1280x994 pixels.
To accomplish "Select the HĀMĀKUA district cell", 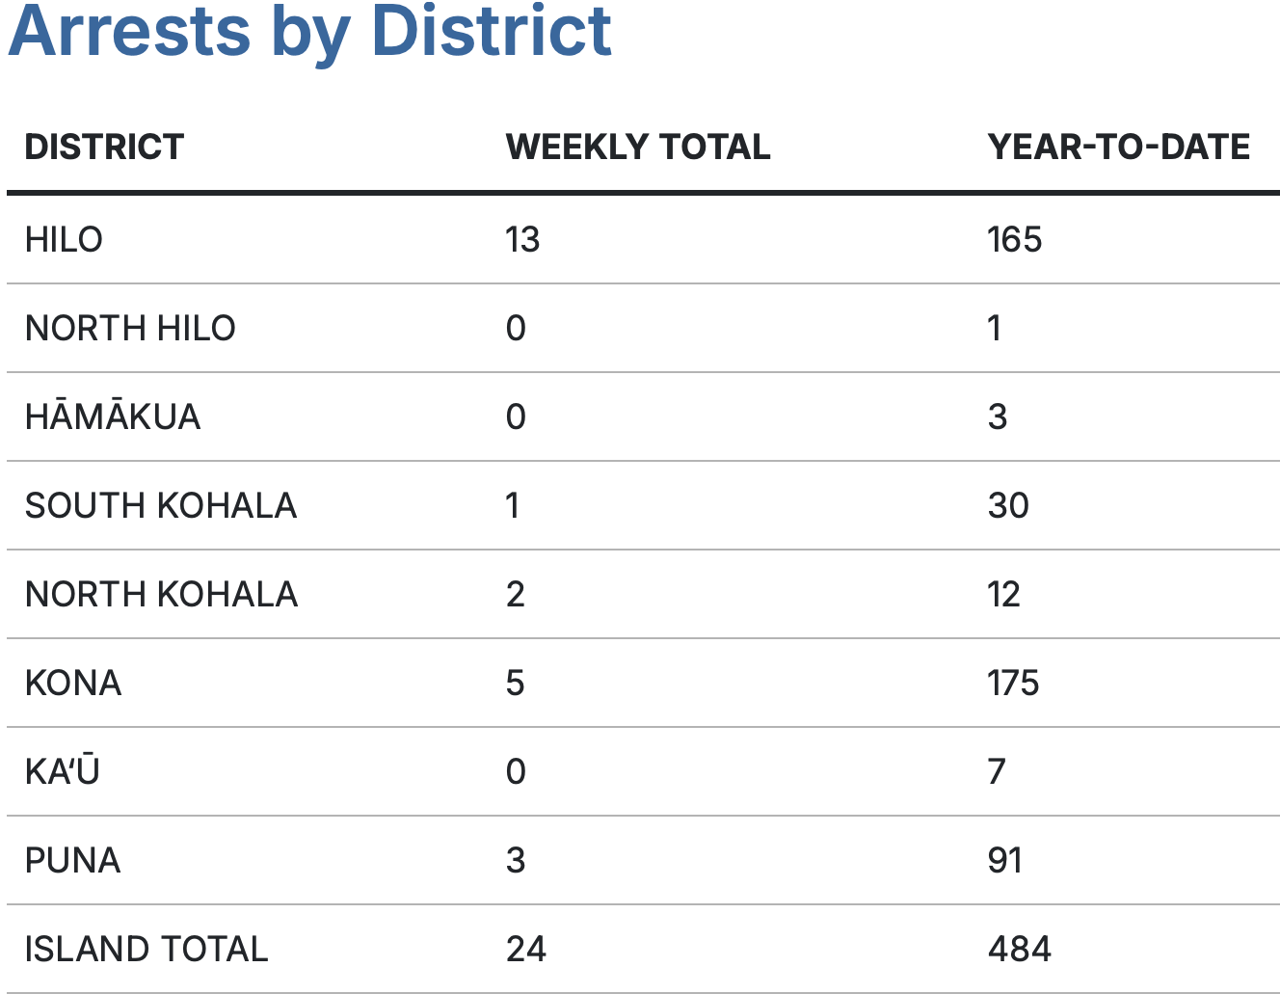I will [x=113, y=416].
